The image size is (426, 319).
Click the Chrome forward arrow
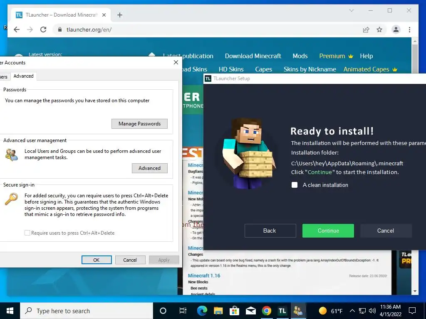(x=30, y=29)
